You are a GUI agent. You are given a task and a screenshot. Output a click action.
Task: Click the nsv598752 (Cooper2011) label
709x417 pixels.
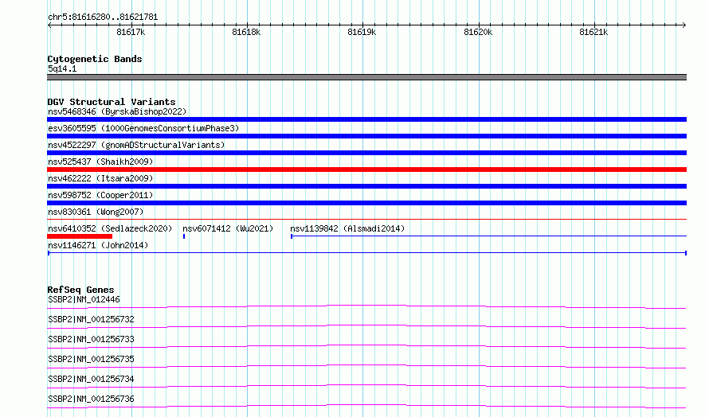coord(100,195)
